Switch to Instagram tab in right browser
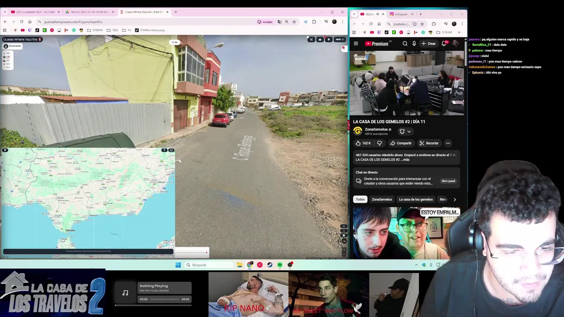This screenshot has width=564, height=317. 401,14
